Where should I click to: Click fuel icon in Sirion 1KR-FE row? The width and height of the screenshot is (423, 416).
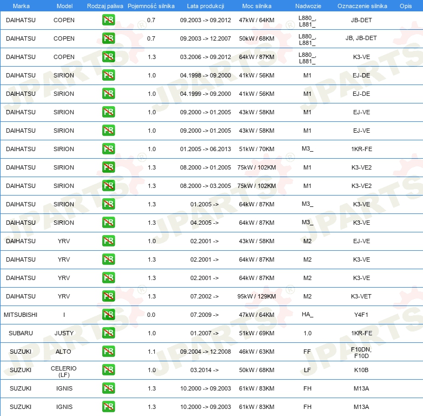tap(108, 149)
